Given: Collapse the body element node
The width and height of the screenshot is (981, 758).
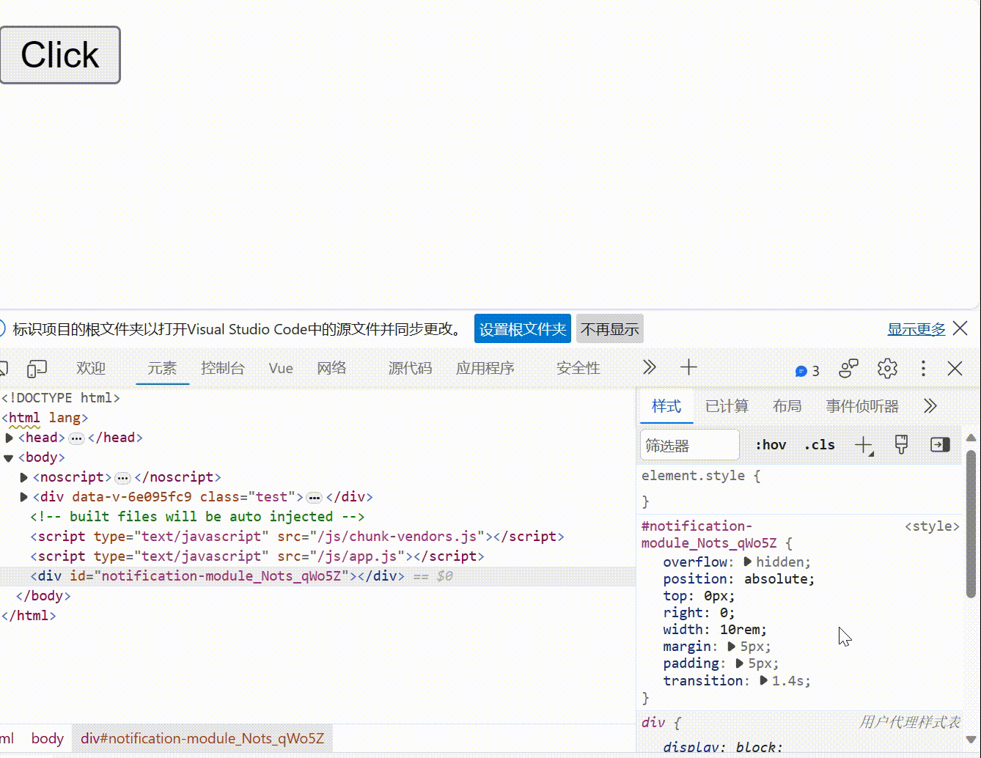Looking at the screenshot, I should [9, 457].
